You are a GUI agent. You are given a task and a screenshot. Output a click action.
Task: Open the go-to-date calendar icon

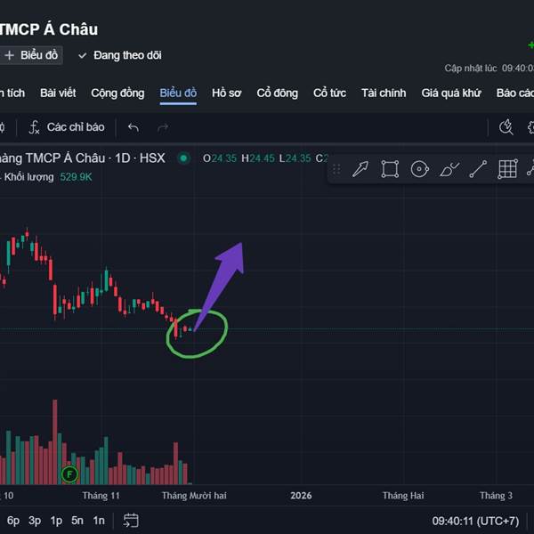pyautogui.click(x=131, y=521)
